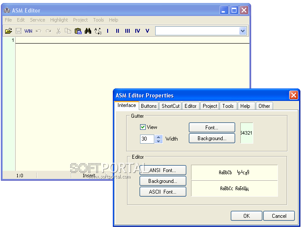Toggle the WIN encoding toolbar button
This screenshot has height=229, width=303.
[28, 31]
